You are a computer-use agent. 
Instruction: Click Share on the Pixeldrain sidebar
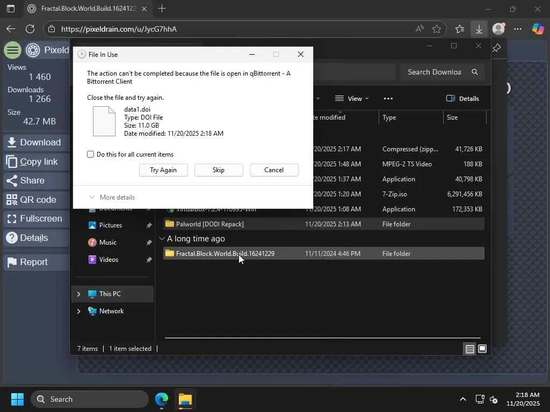tap(37, 180)
